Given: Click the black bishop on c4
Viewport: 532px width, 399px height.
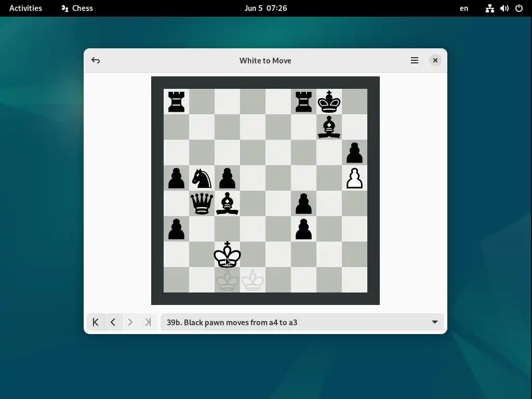Looking at the screenshot, I should [227, 204].
